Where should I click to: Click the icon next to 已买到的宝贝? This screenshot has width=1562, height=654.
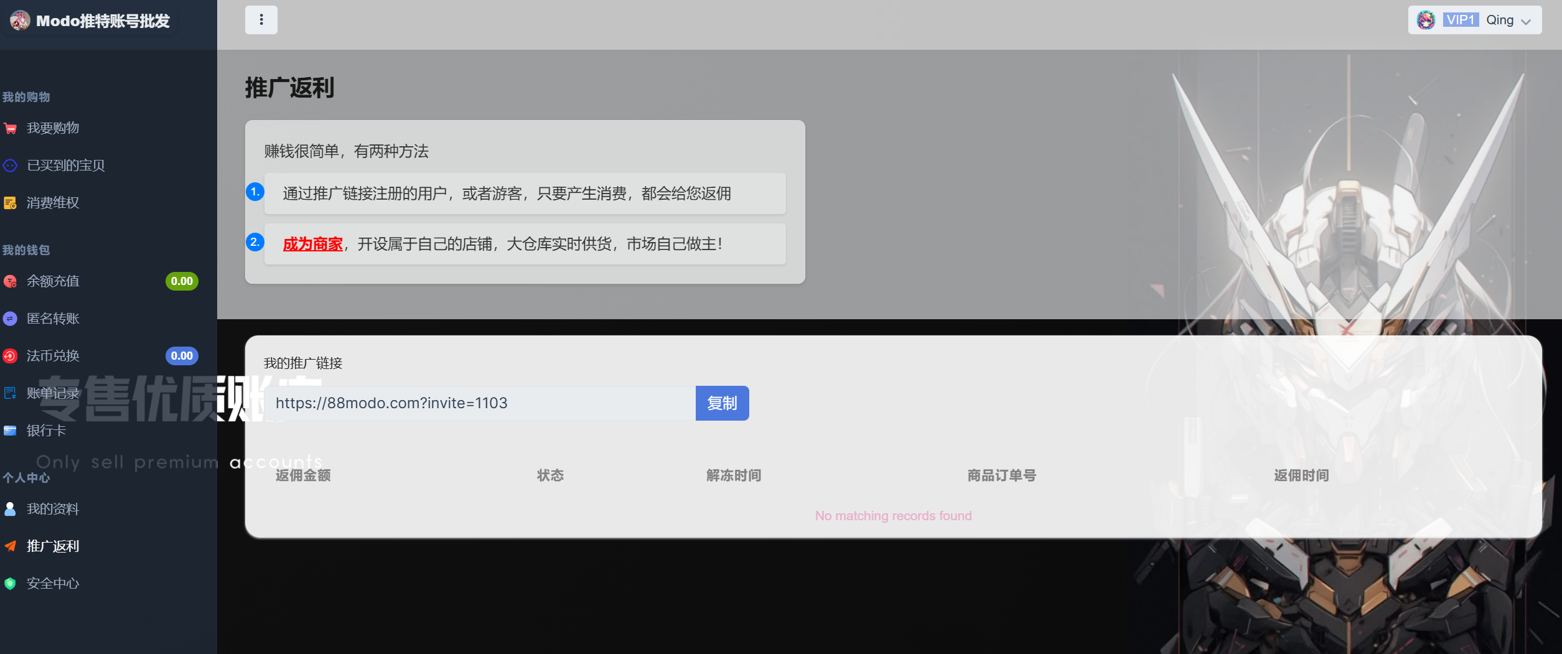(x=10, y=166)
